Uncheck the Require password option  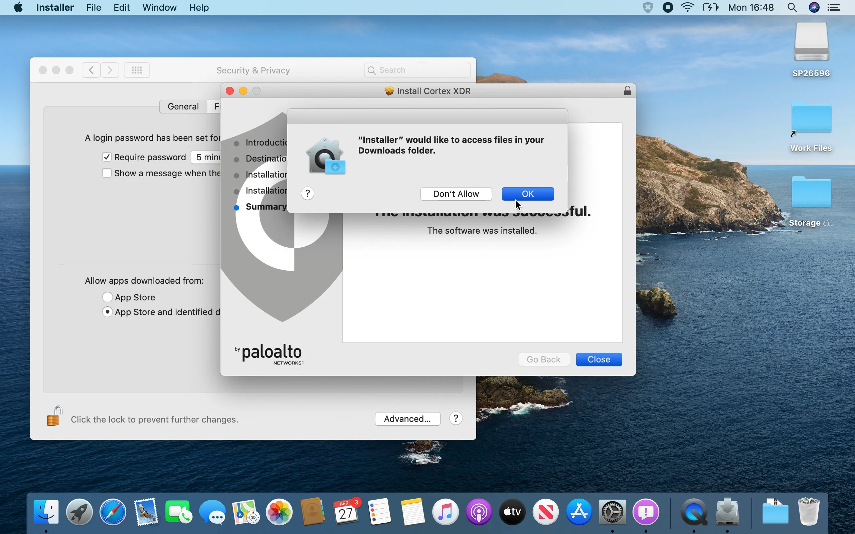(107, 157)
